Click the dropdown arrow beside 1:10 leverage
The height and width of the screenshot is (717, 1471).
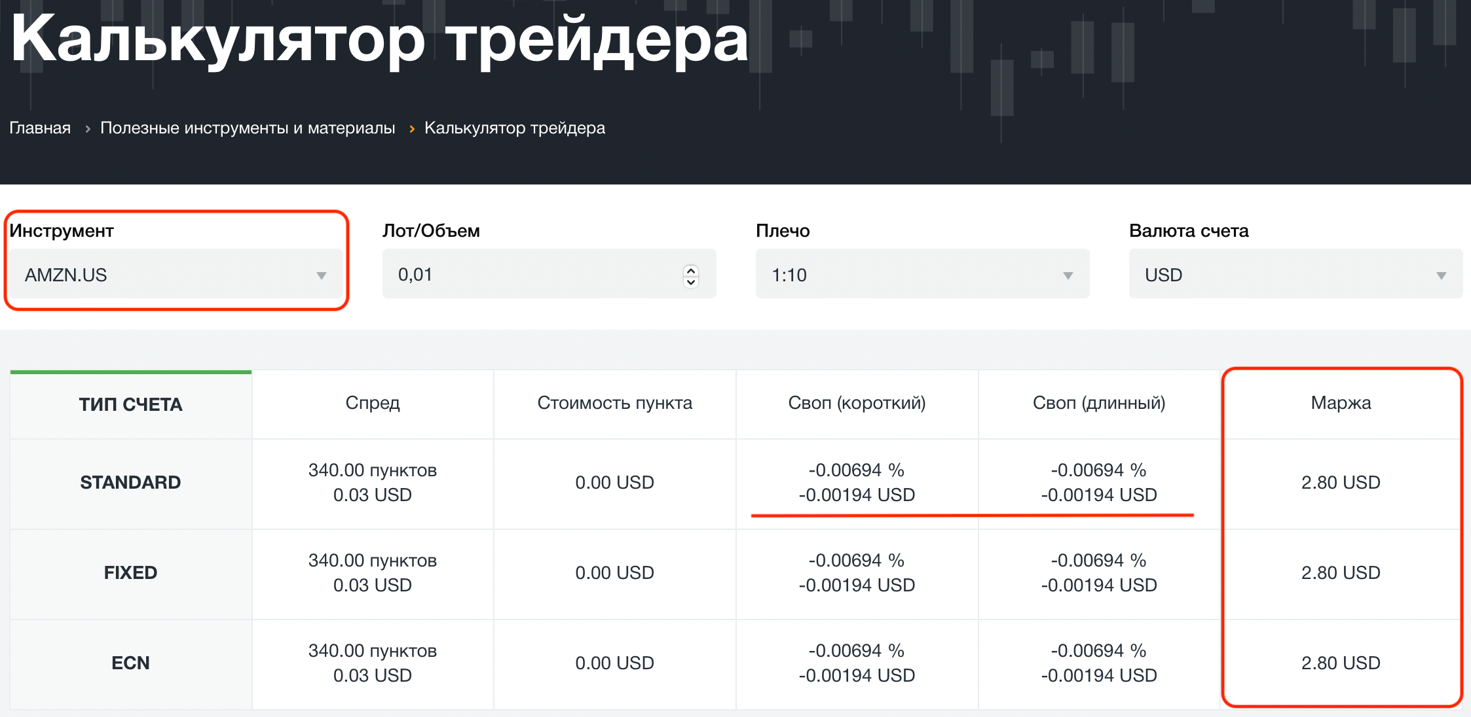pyautogui.click(x=1068, y=275)
